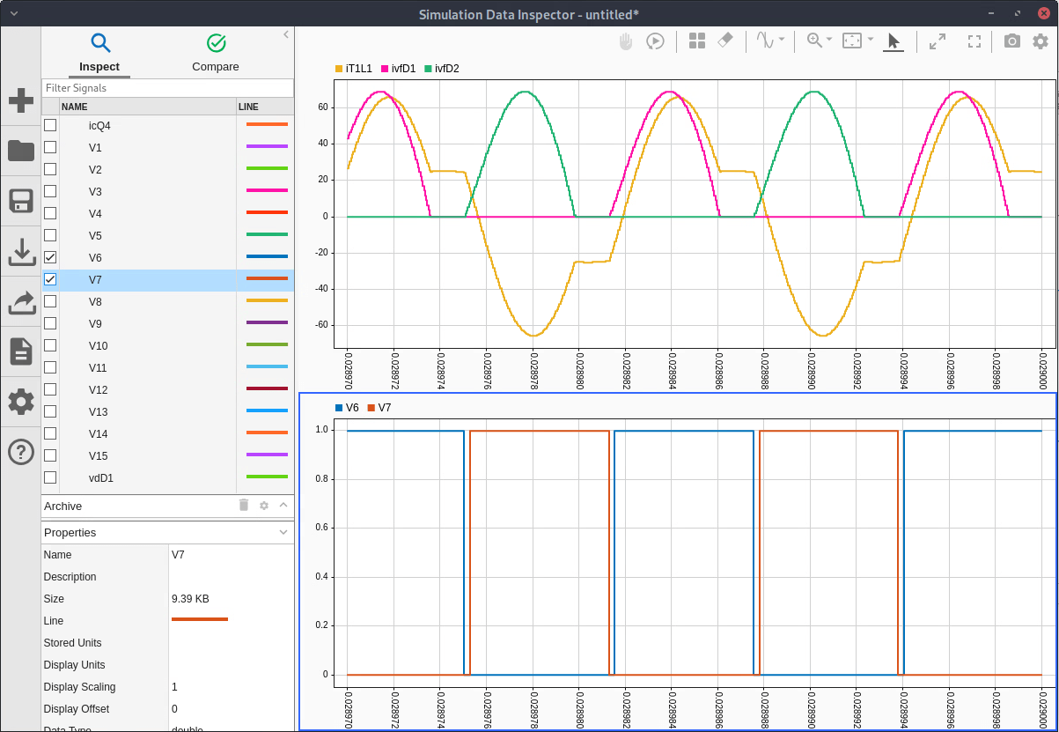Take a snapshot with camera icon
Image resolution: width=1059 pixels, height=732 pixels.
coord(1012,41)
